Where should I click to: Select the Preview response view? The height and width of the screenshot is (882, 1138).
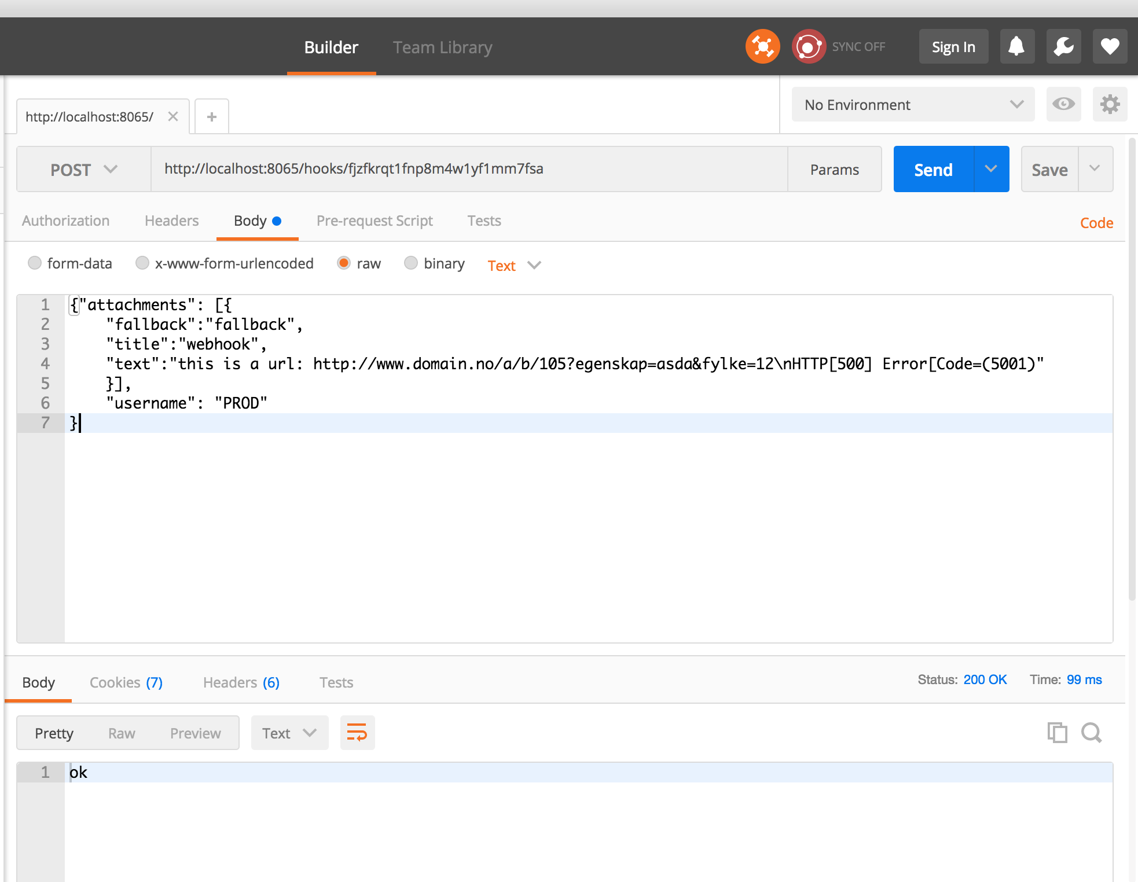point(196,733)
